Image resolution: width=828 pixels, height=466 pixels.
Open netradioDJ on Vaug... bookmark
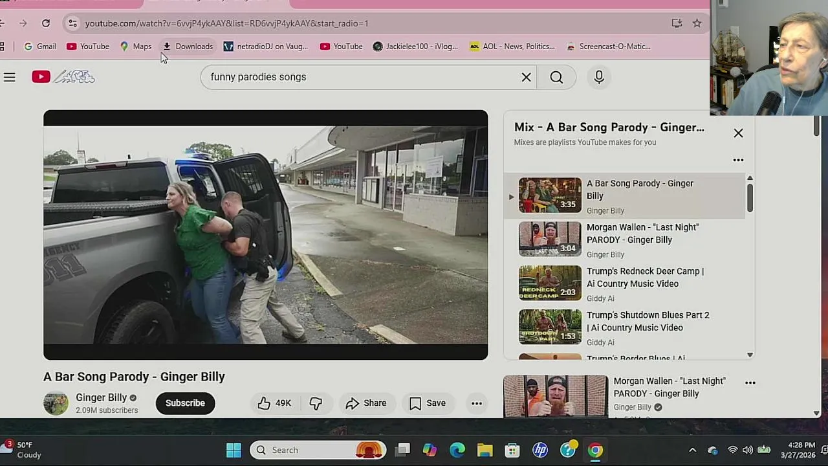[266, 47]
